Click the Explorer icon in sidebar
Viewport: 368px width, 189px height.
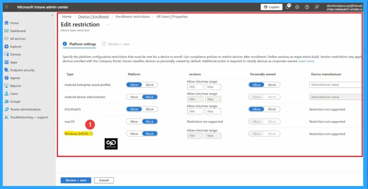tap(6, 46)
